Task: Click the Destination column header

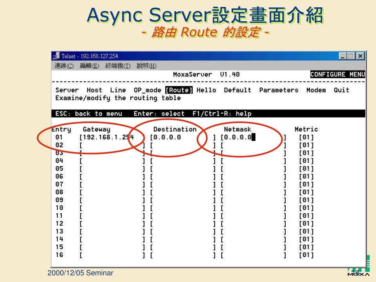Action: point(175,129)
